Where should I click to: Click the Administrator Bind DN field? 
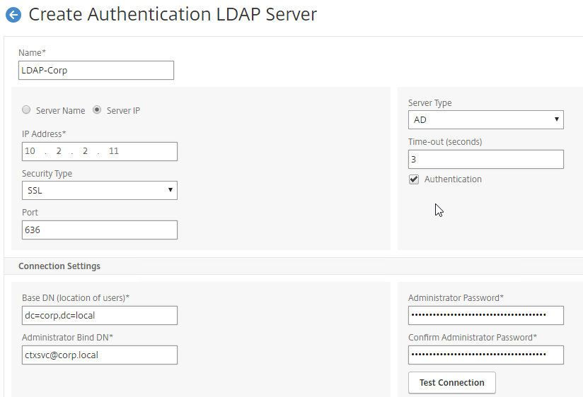(100, 355)
